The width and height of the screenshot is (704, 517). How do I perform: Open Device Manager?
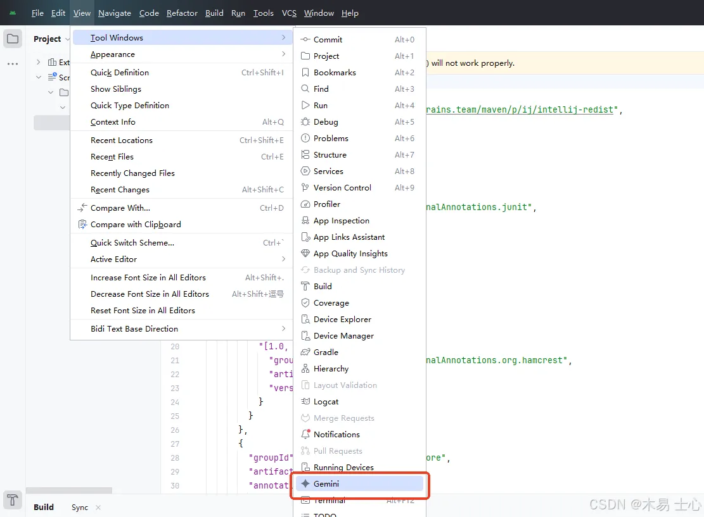(x=359, y=335)
